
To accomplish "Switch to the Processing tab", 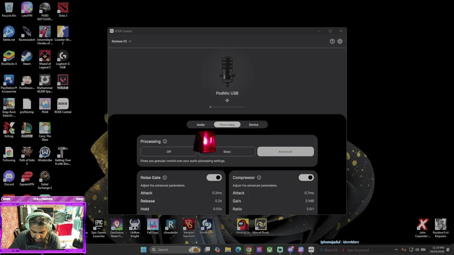I will (x=227, y=125).
